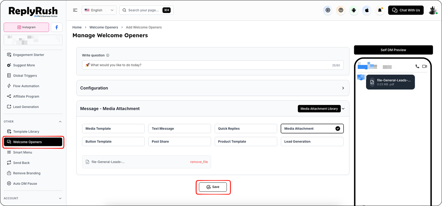Screen dimensions: 442x206
Task: Click the Self DM Preview button
Action: [x=393, y=50]
